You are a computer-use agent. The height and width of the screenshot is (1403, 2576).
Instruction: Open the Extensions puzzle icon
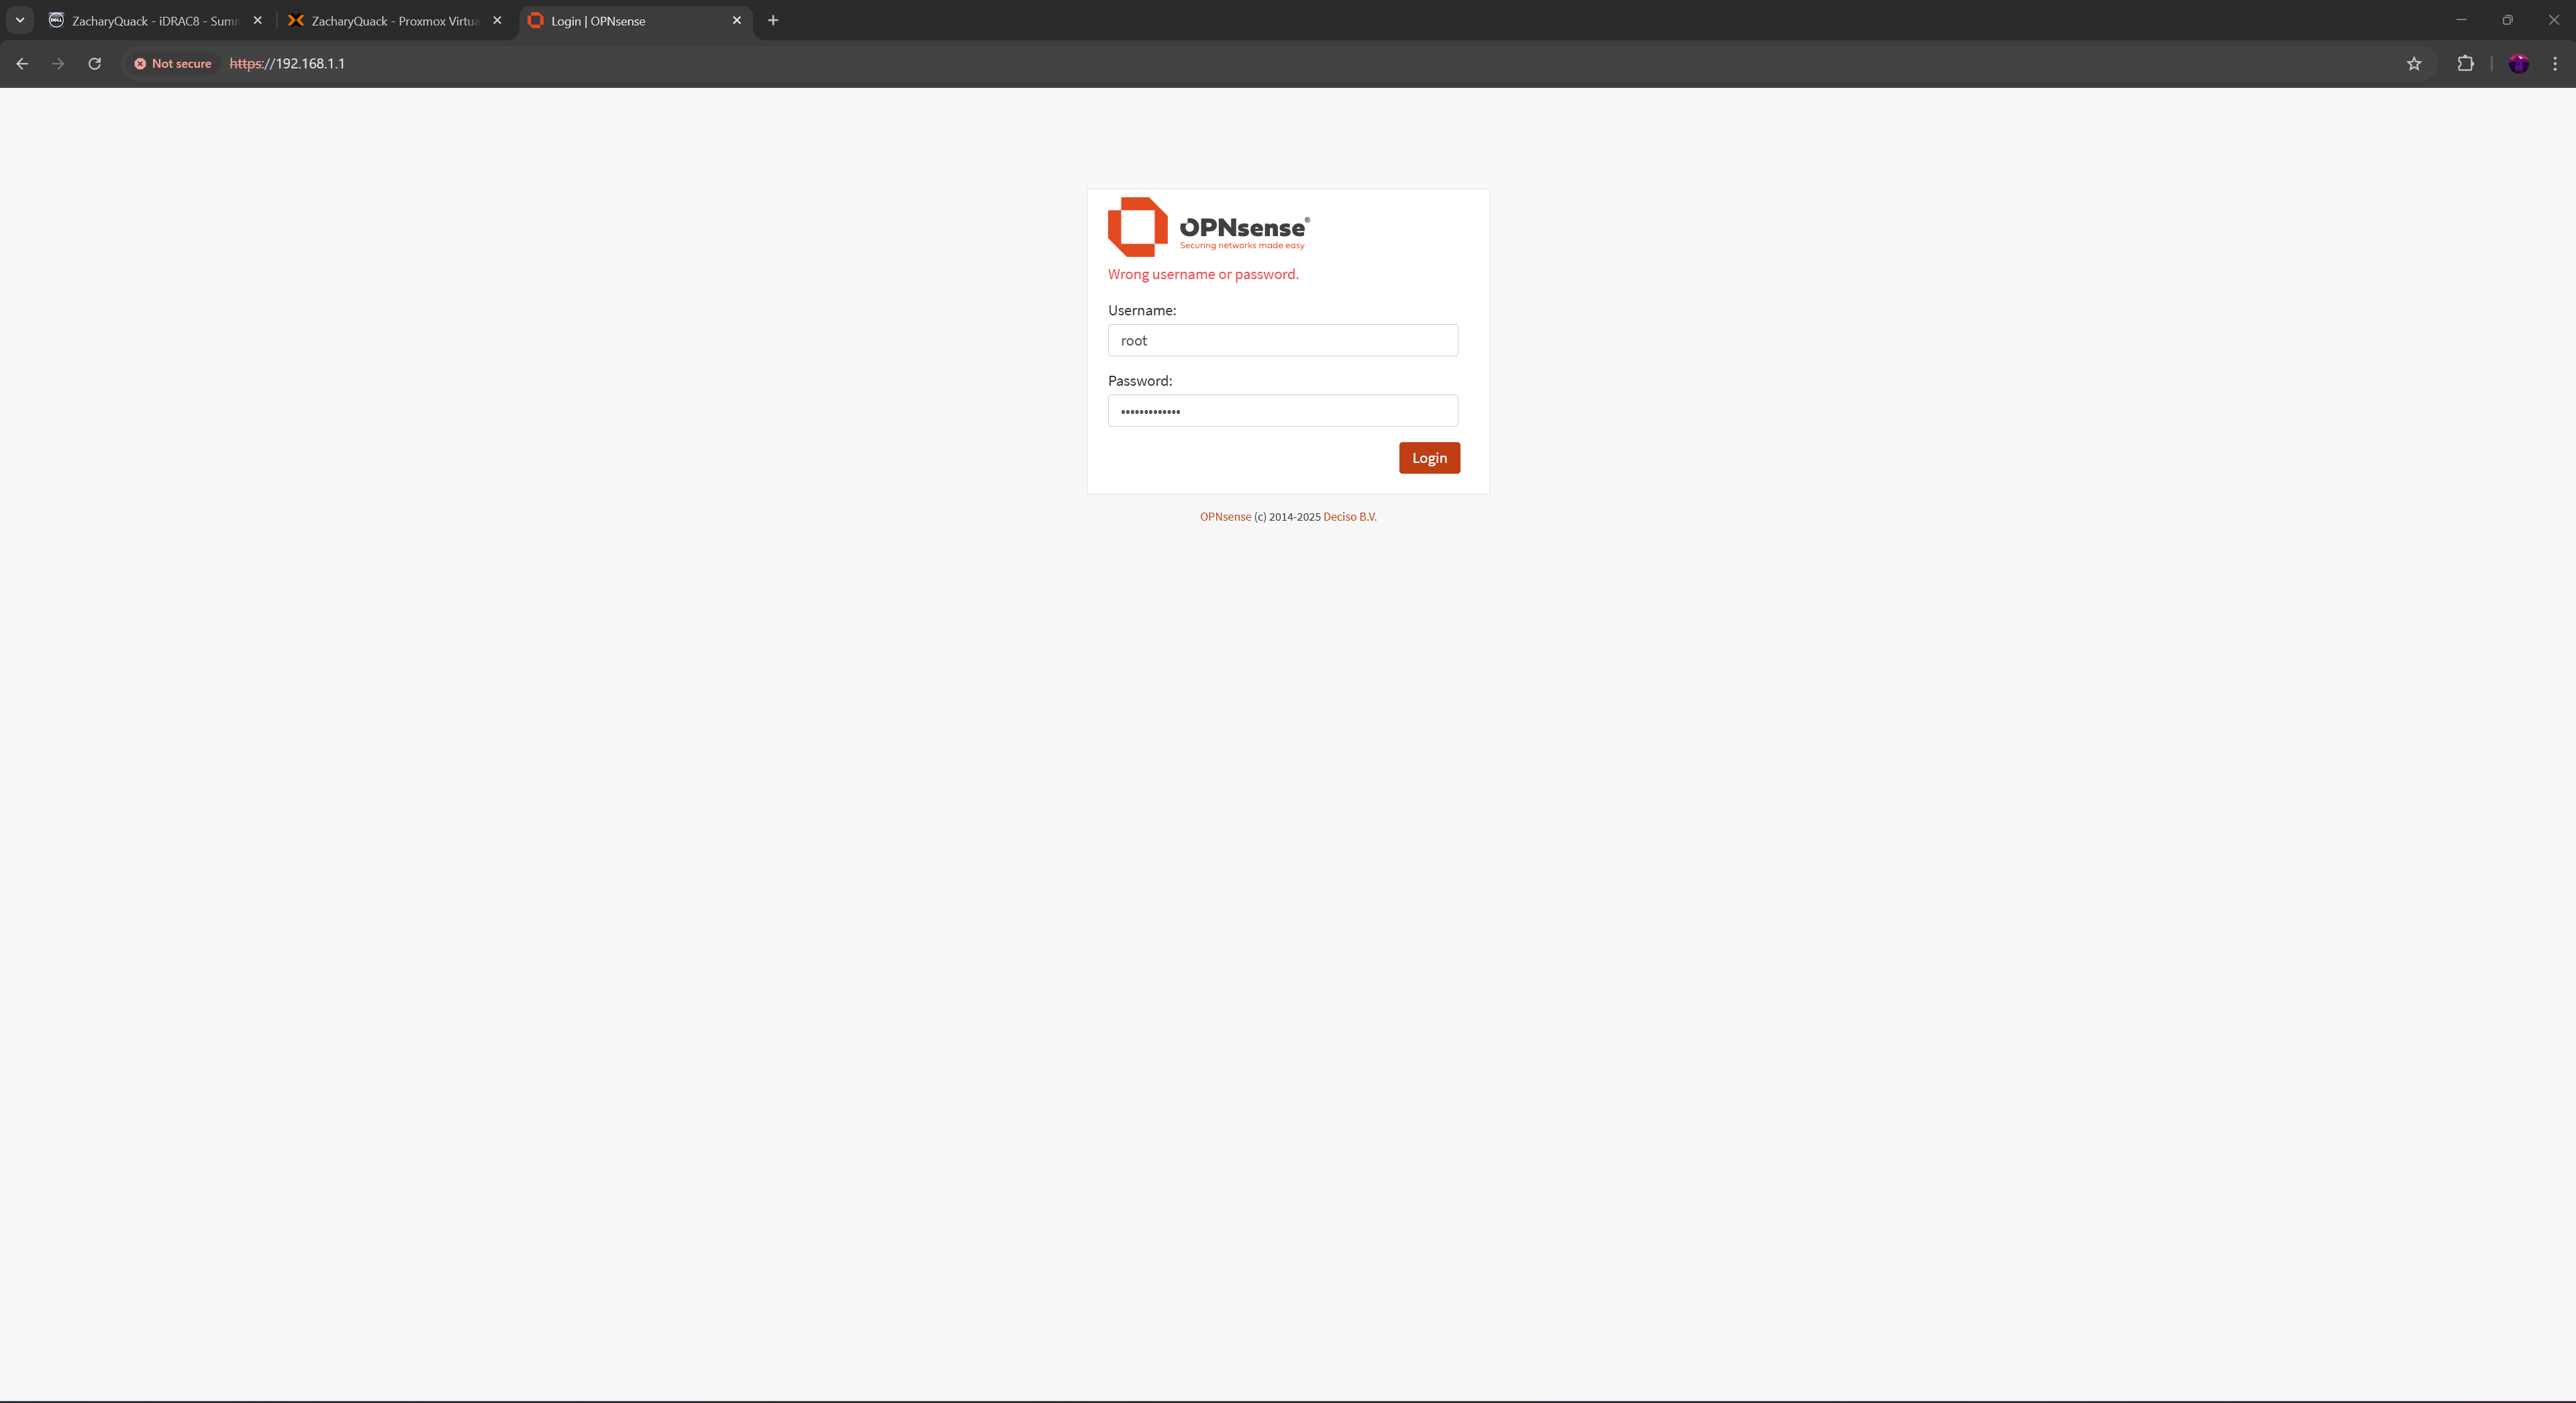click(2465, 63)
